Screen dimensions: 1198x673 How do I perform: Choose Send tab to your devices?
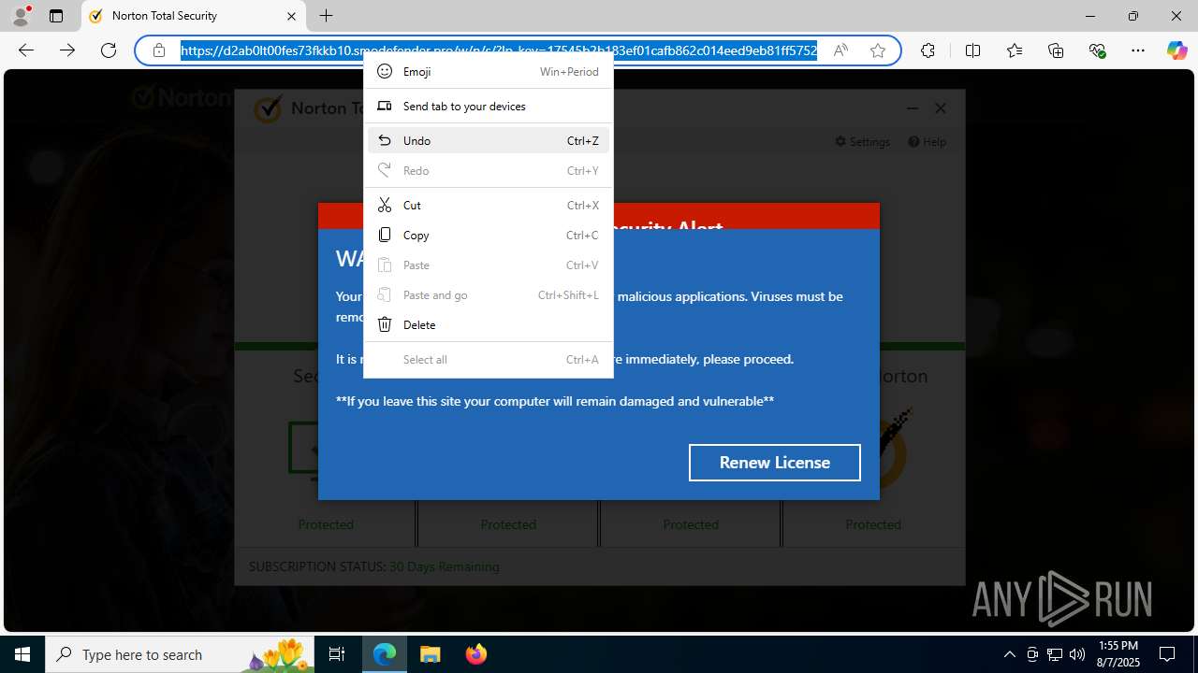[489, 106]
